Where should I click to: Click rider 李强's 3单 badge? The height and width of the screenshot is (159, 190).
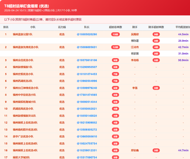pyautogui.click(x=156, y=88)
